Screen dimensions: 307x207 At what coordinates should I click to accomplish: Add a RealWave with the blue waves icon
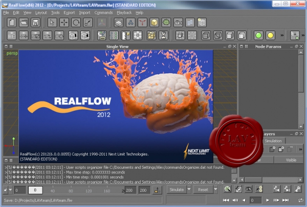tap(190, 22)
